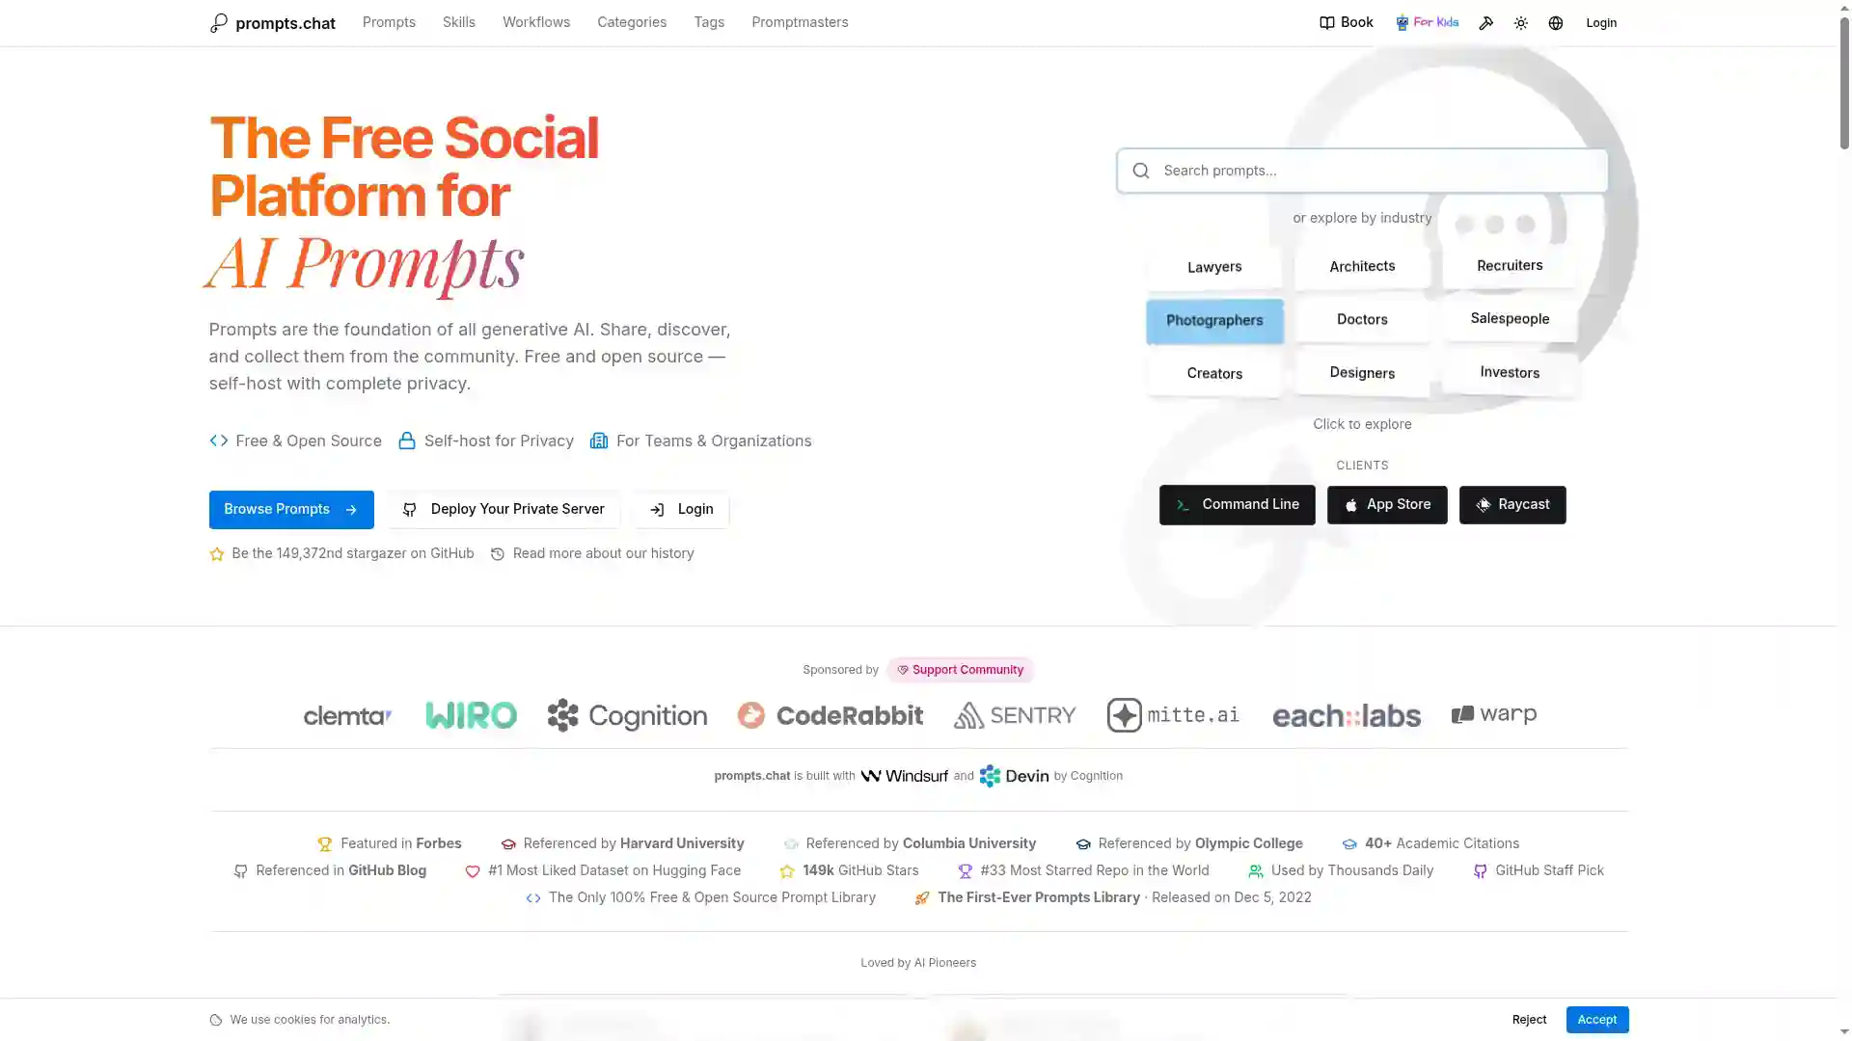The image size is (1852, 1041).
Task: Open the Workflows nav item
Action: pyautogui.click(x=536, y=22)
